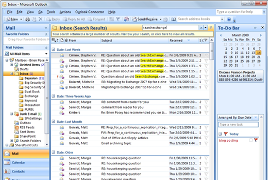Switch to the Contacts navigation button
The height and width of the screenshot is (191, 270).
[x=26, y=171]
